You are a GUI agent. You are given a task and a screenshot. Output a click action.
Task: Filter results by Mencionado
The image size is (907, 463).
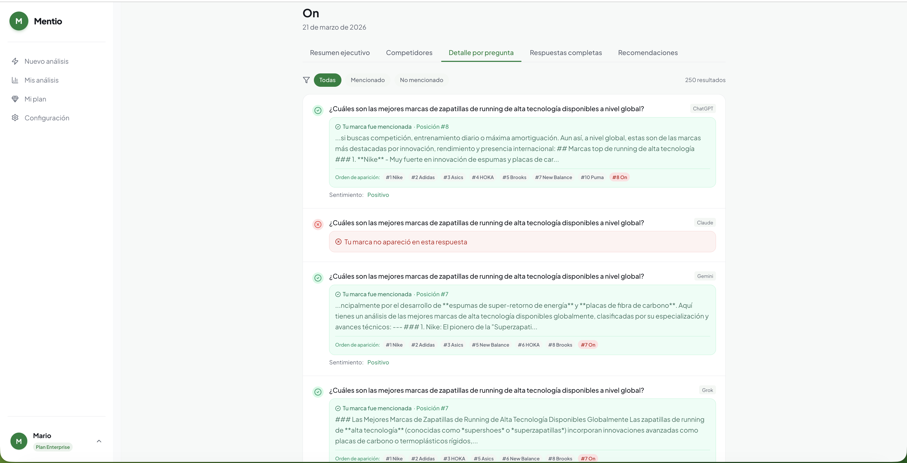[368, 80]
